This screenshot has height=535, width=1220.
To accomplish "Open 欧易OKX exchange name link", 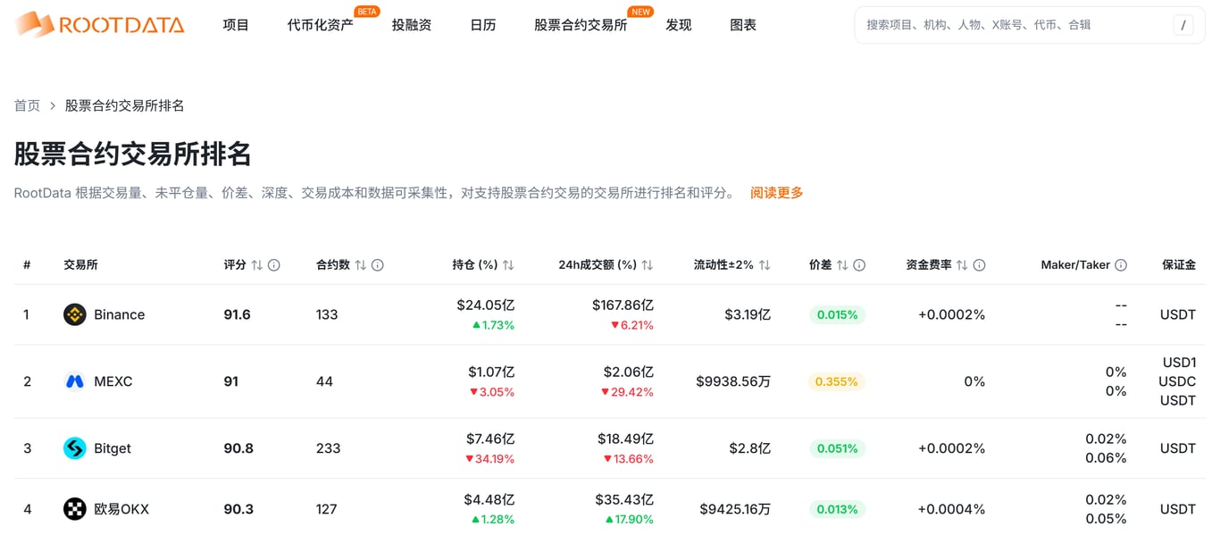I will tap(121, 509).
